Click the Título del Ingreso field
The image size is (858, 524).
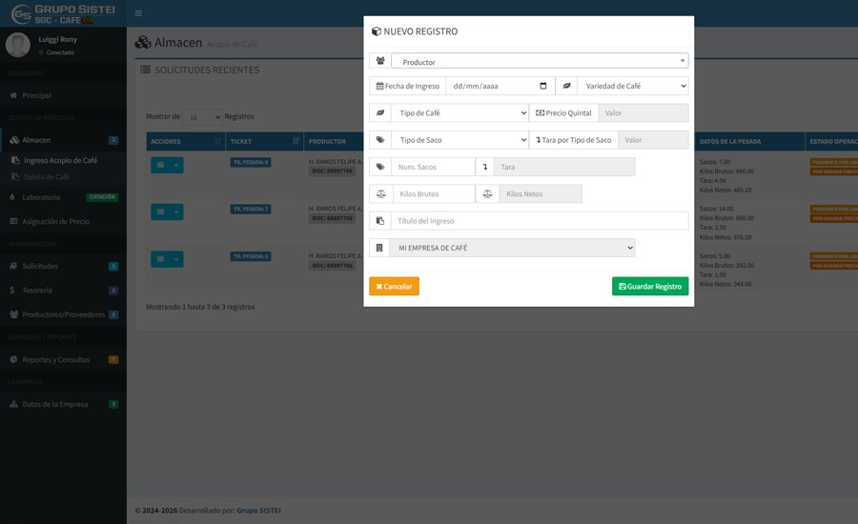coord(539,221)
